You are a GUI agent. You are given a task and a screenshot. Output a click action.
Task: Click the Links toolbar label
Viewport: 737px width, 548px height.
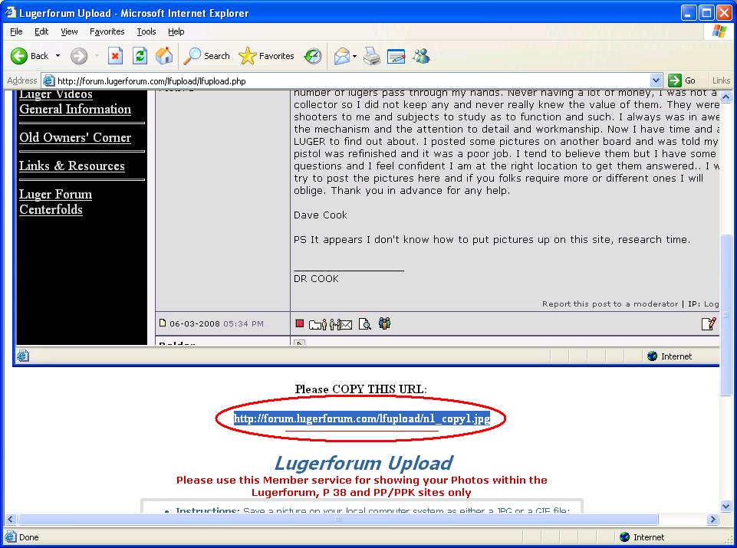click(721, 80)
